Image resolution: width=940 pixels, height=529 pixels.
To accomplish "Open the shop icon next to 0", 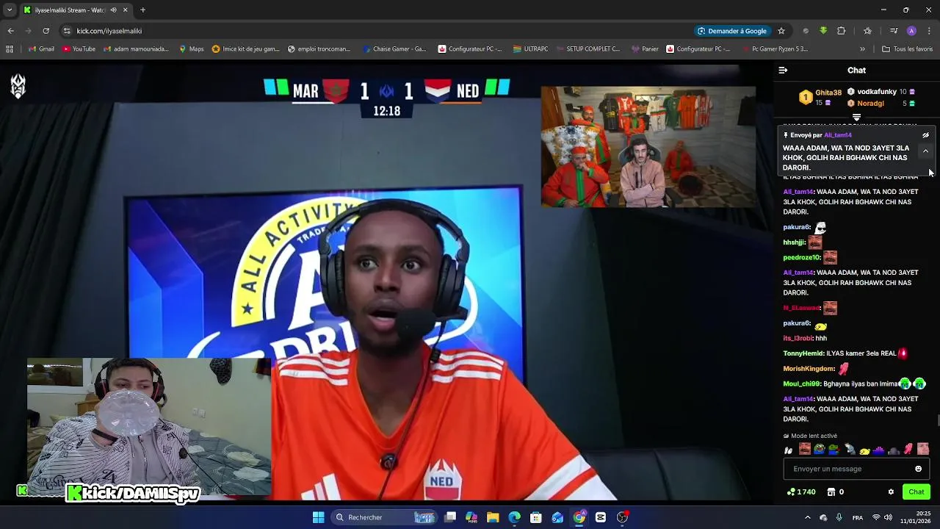I will [831, 492].
